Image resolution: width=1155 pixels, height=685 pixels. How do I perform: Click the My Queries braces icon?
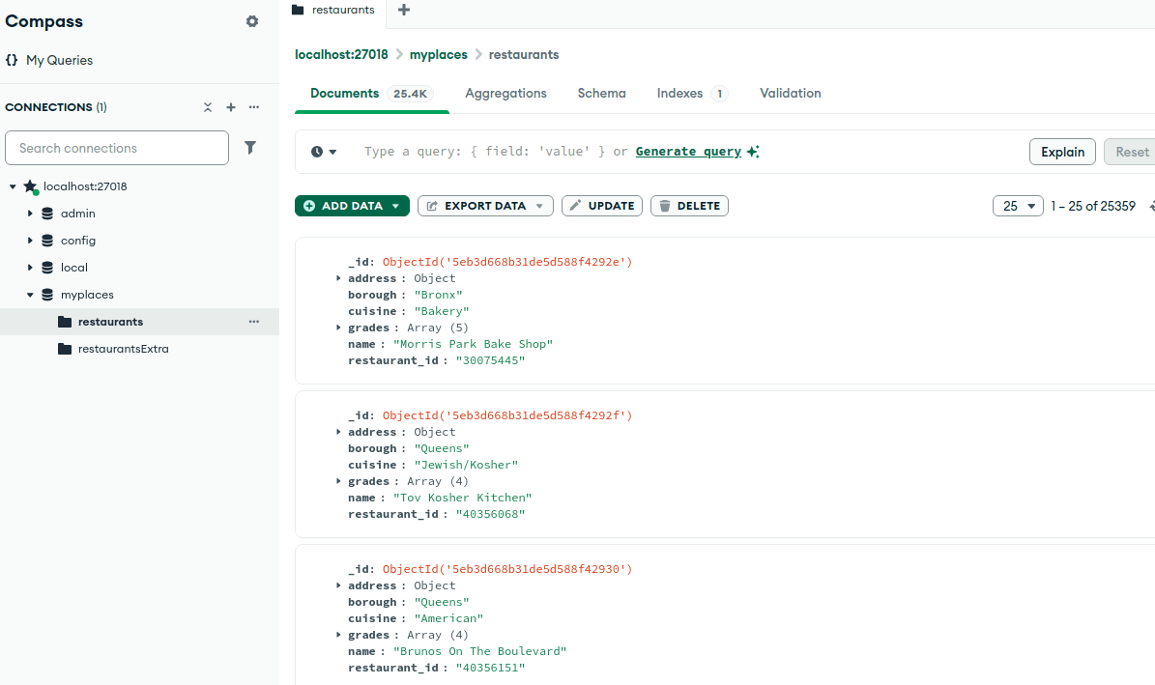coord(11,60)
